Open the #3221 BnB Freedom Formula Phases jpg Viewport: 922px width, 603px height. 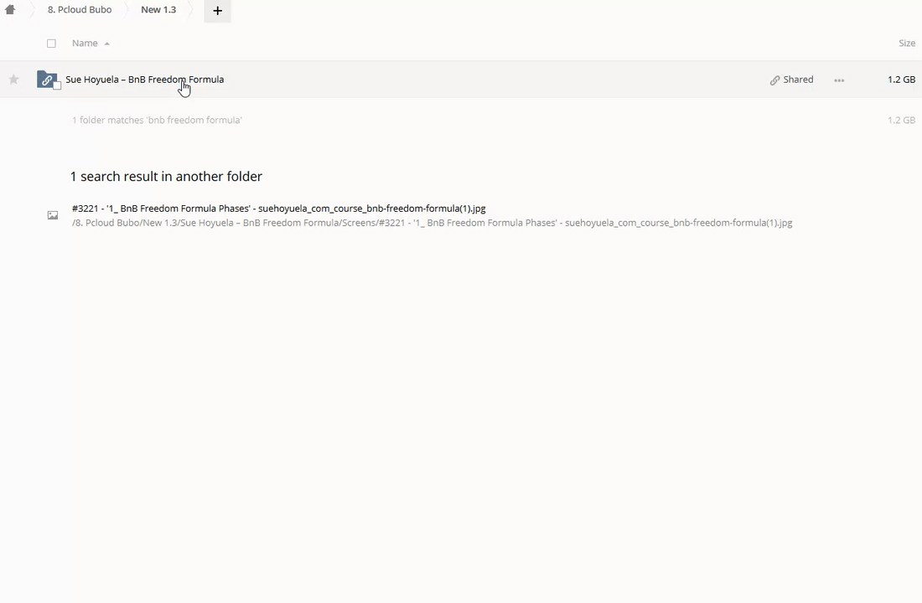coord(278,209)
